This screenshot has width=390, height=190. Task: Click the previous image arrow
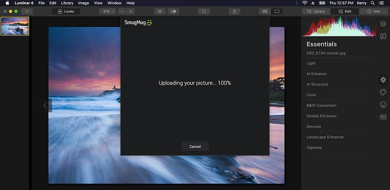coord(45,105)
